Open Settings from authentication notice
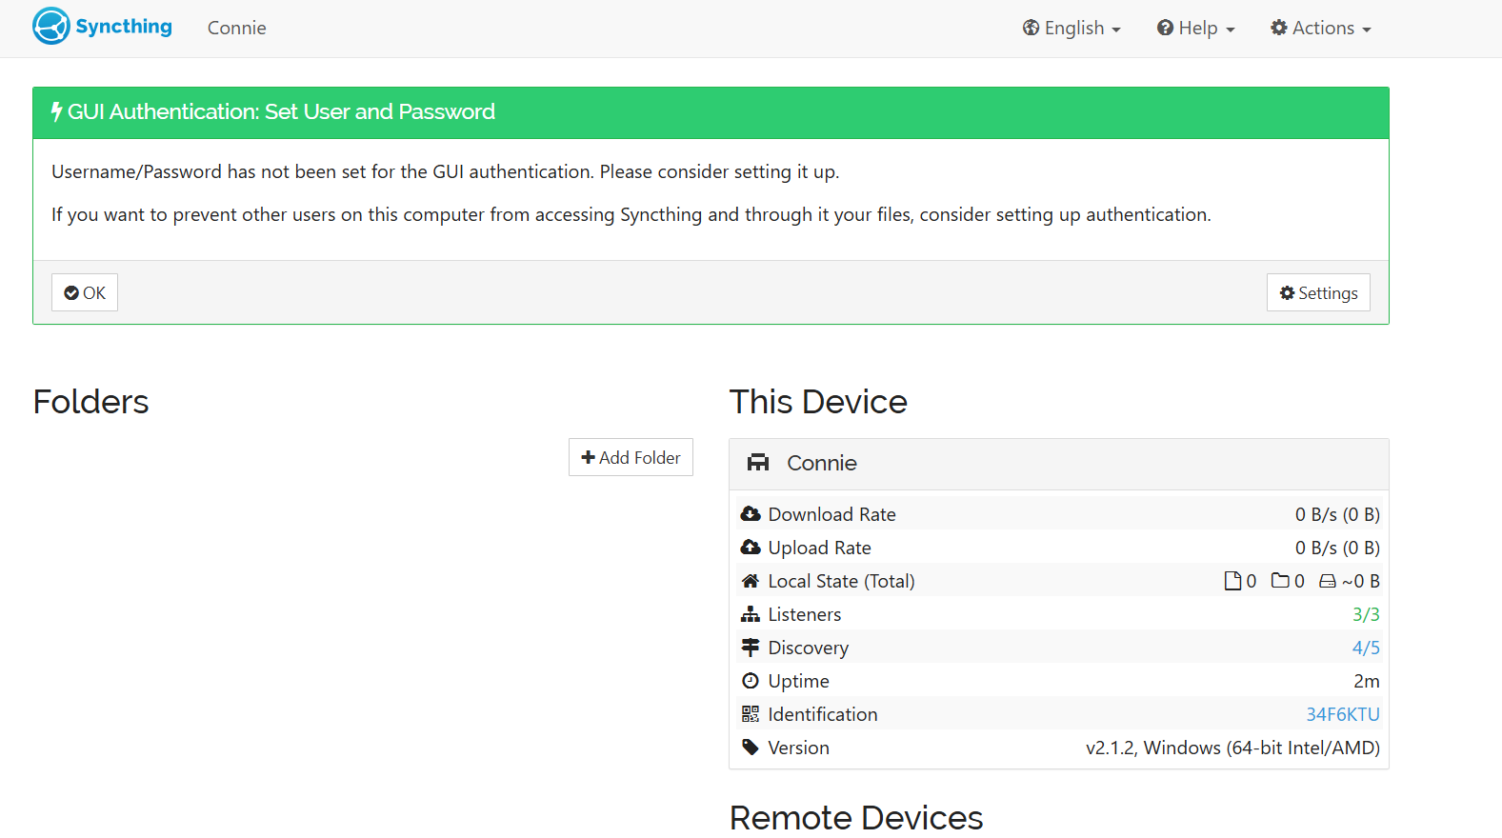This screenshot has height=838, width=1502. (1318, 292)
